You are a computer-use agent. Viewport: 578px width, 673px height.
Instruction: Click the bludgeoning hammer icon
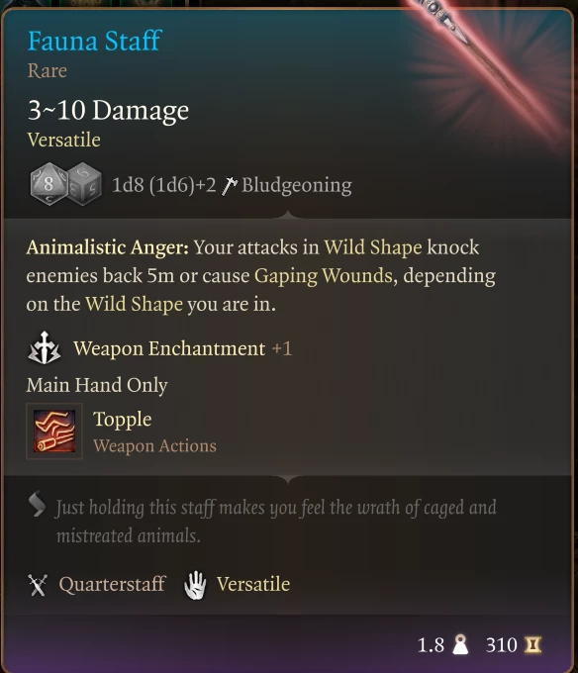click(230, 186)
